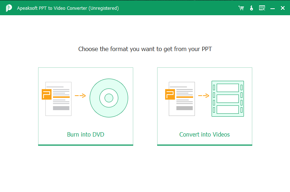Image resolution: width=290 pixels, height=192 pixels.
Task: Click the window title 'Apeaksoft PPT to Video Converter'
Action: [x=68, y=8]
